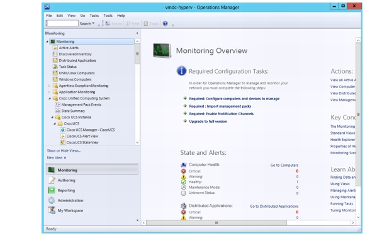This screenshot has height=236, width=365.
Task: Click Show or Hide Views link
Action: (64, 150)
